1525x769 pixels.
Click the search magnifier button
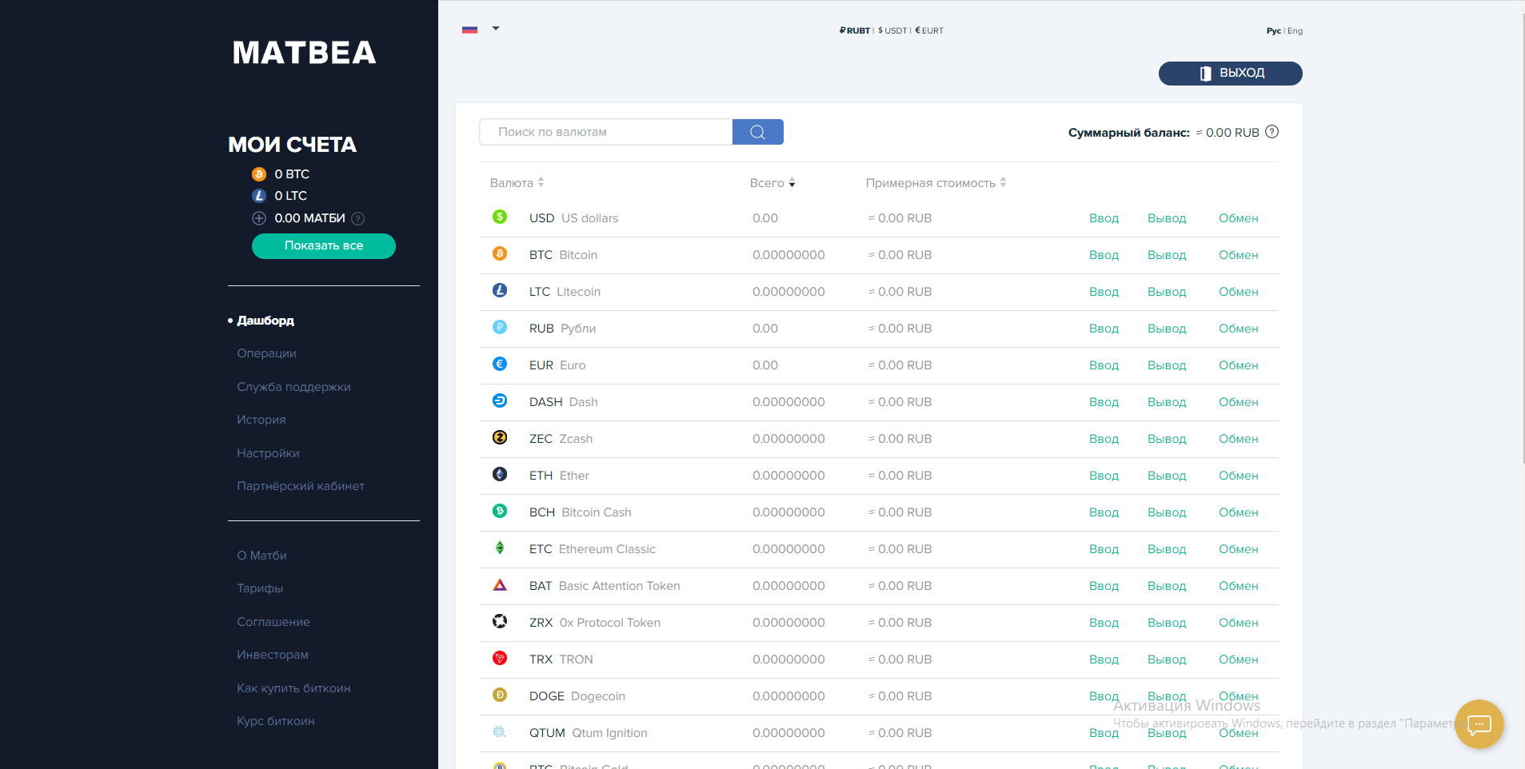pos(758,132)
